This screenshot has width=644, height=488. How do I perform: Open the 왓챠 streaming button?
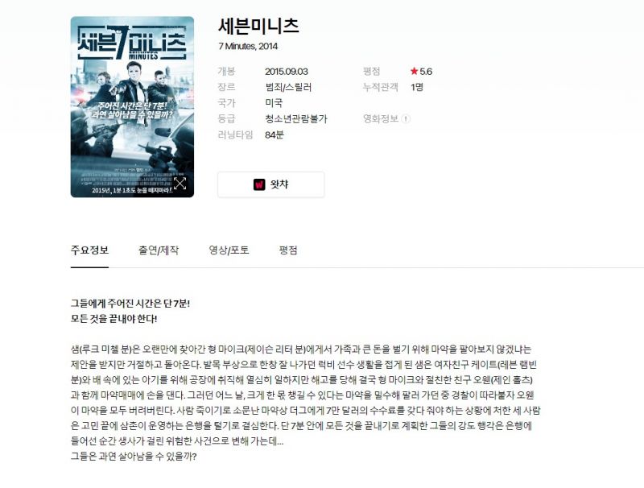pyautogui.click(x=271, y=184)
